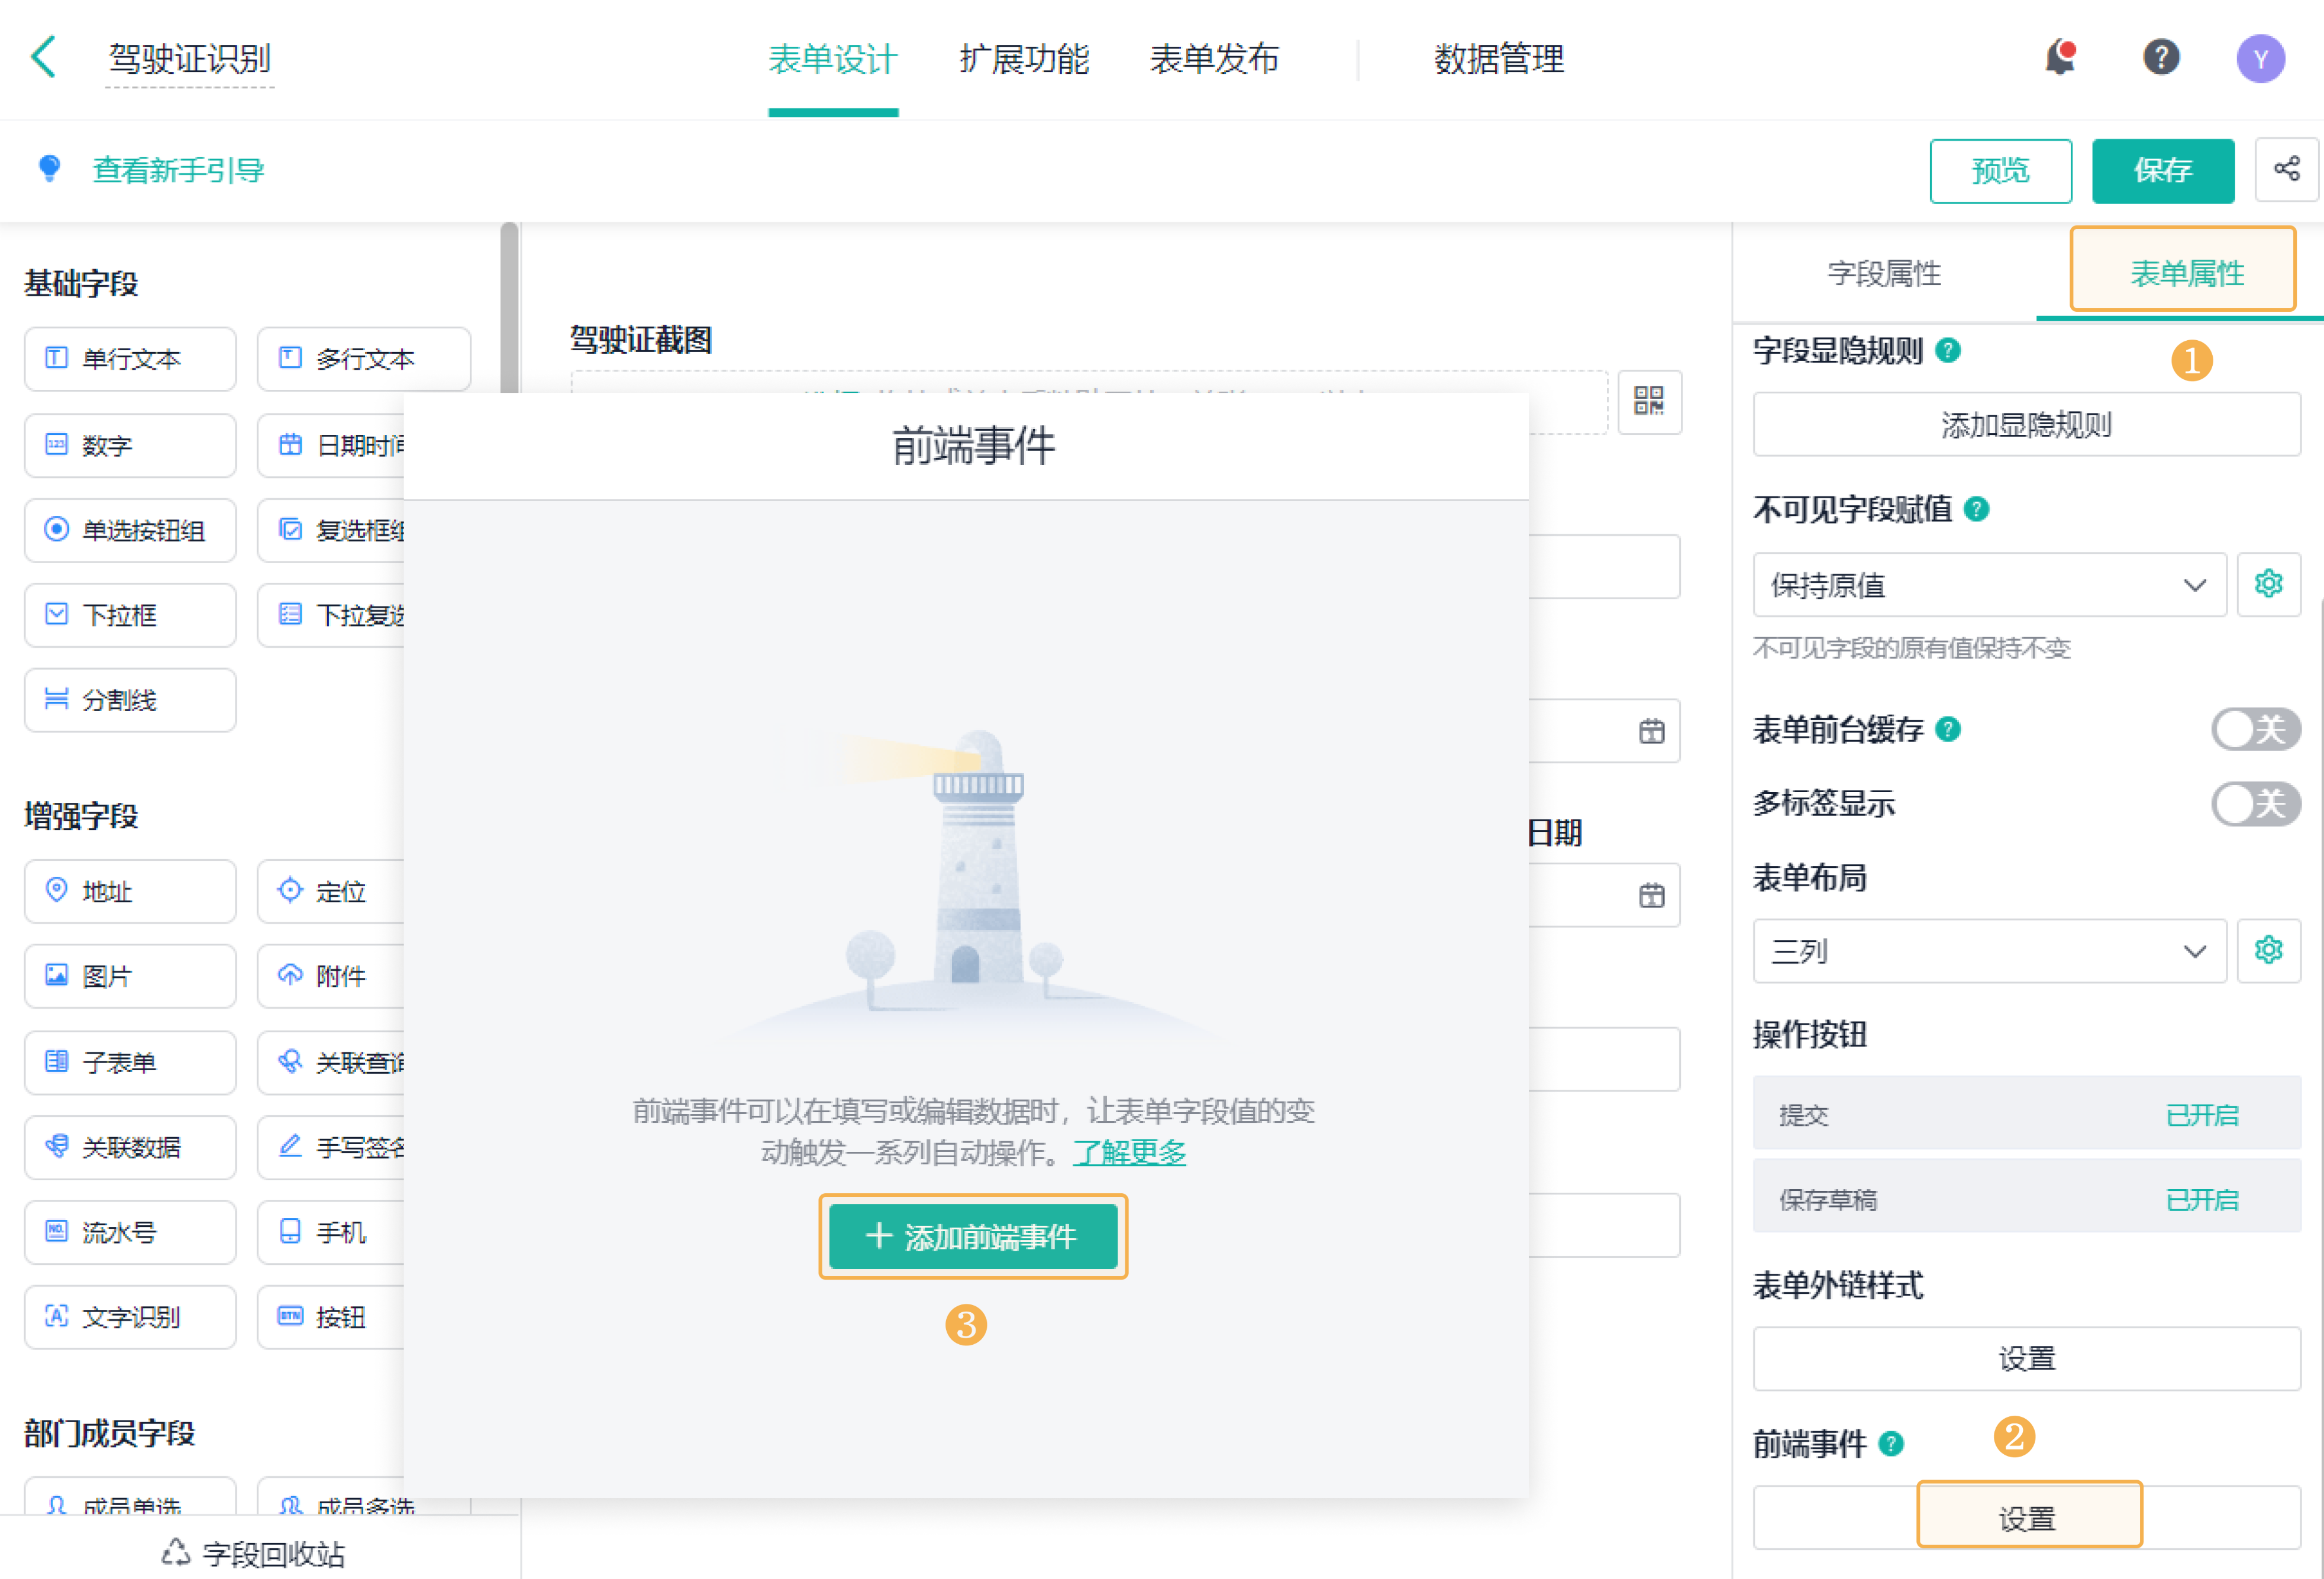Click the help question mark icon
Viewport: 2324px width, 1579px height.
pos(2161,57)
